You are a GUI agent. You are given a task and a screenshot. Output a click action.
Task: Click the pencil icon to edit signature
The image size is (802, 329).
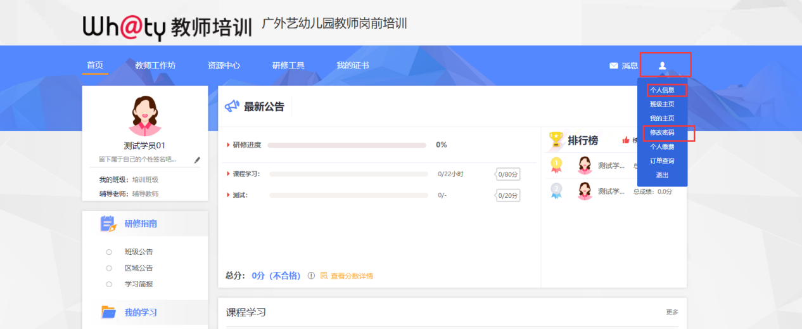[x=197, y=160]
